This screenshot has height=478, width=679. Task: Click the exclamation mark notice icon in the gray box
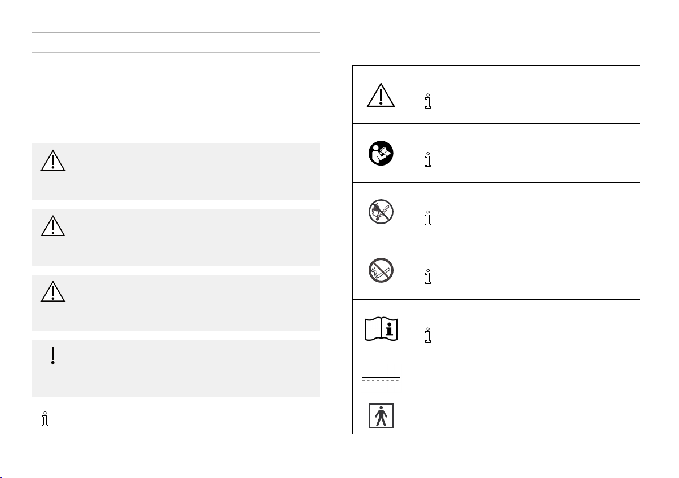[53, 356]
